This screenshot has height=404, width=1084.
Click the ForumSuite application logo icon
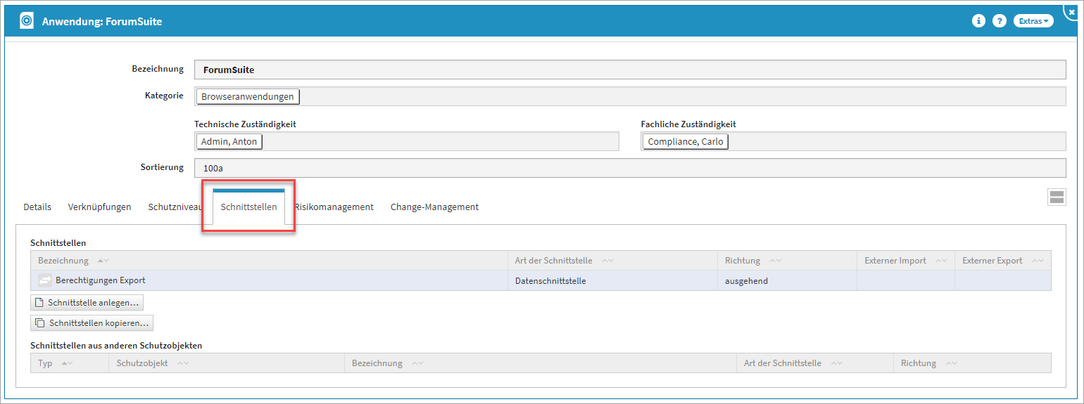coord(26,21)
